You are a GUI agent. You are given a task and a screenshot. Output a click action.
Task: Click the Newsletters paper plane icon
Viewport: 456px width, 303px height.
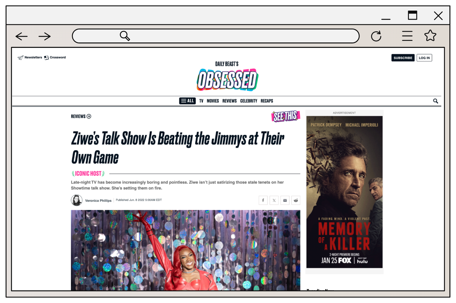click(20, 57)
